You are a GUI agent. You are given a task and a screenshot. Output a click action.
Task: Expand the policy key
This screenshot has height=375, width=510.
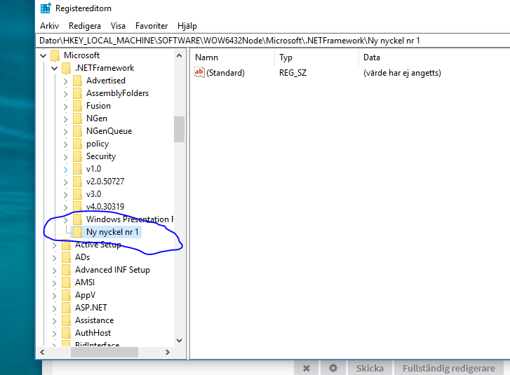pos(65,144)
